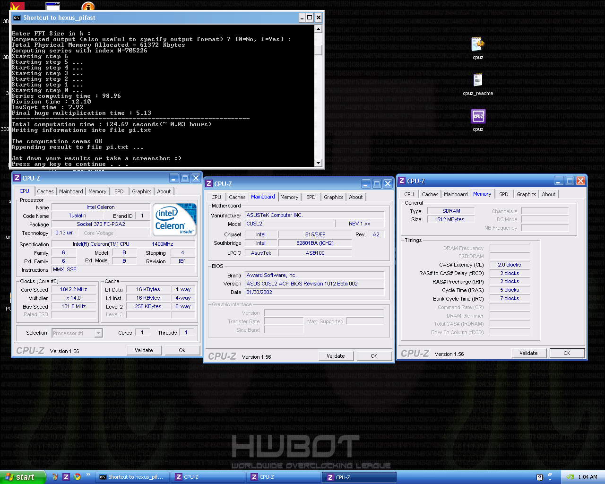Viewport: 605px width, 484px height.
Task: Click OK in the Memory window
Action: point(567,353)
